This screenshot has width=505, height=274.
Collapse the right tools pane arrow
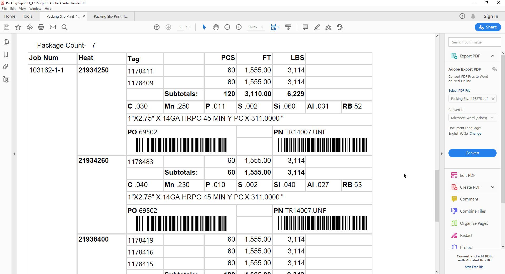(442, 154)
